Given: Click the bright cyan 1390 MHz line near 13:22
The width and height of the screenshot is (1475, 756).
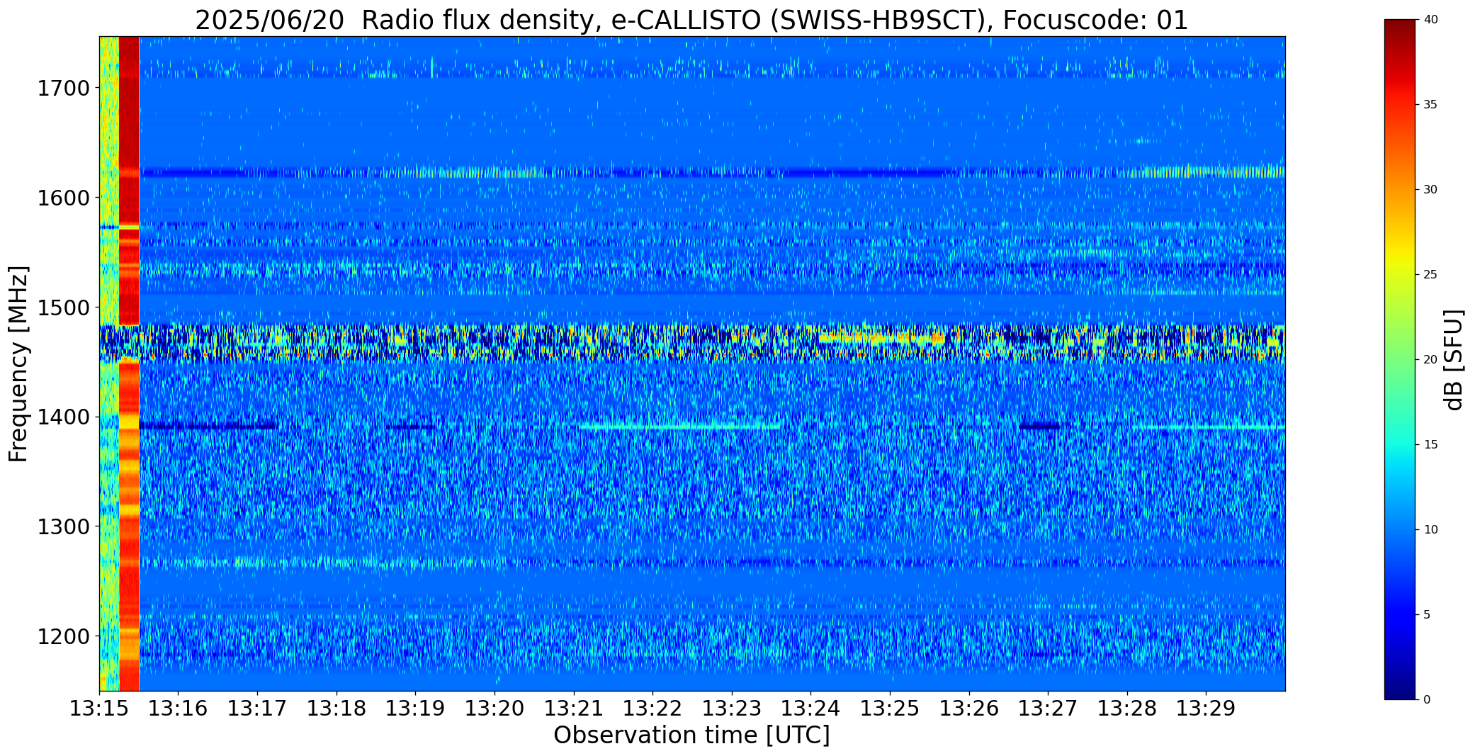Looking at the screenshot, I should tap(680, 427).
